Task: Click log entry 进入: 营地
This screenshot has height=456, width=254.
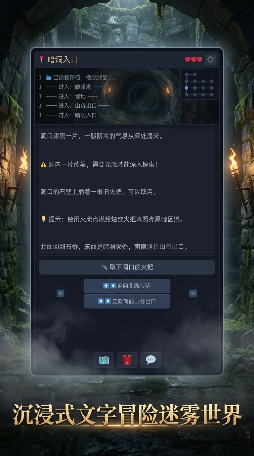Action: (72, 96)
